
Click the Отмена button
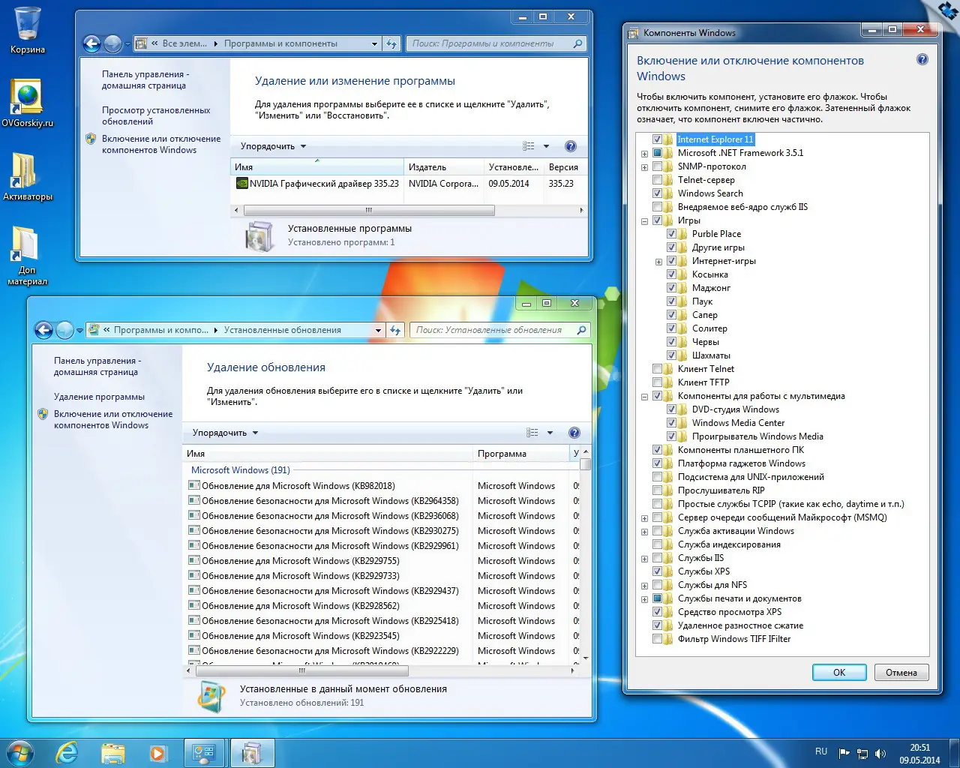901,673
